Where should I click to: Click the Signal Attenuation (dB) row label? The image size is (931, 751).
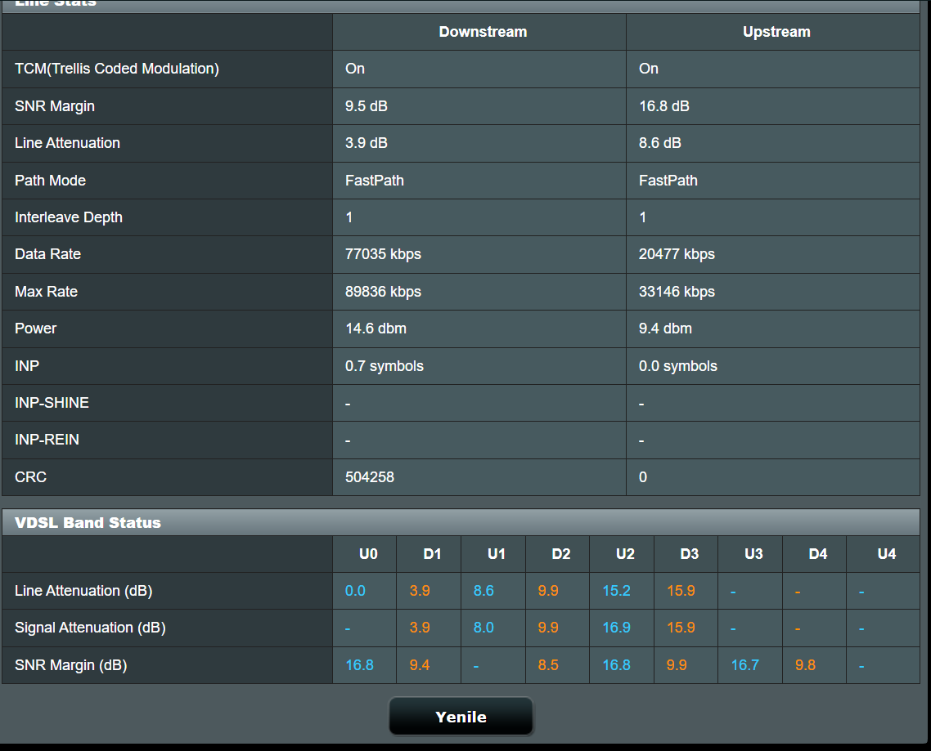point(90,628)
